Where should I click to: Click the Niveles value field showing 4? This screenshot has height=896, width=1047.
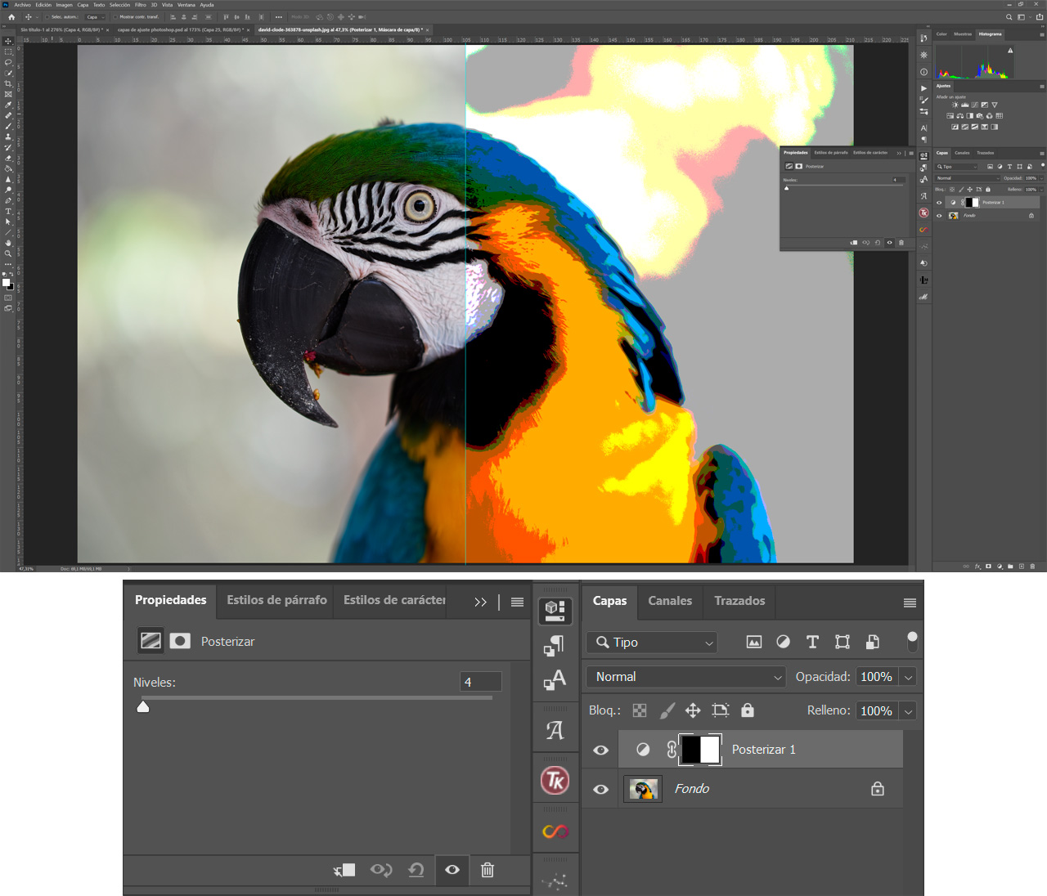tap(482, 681)
